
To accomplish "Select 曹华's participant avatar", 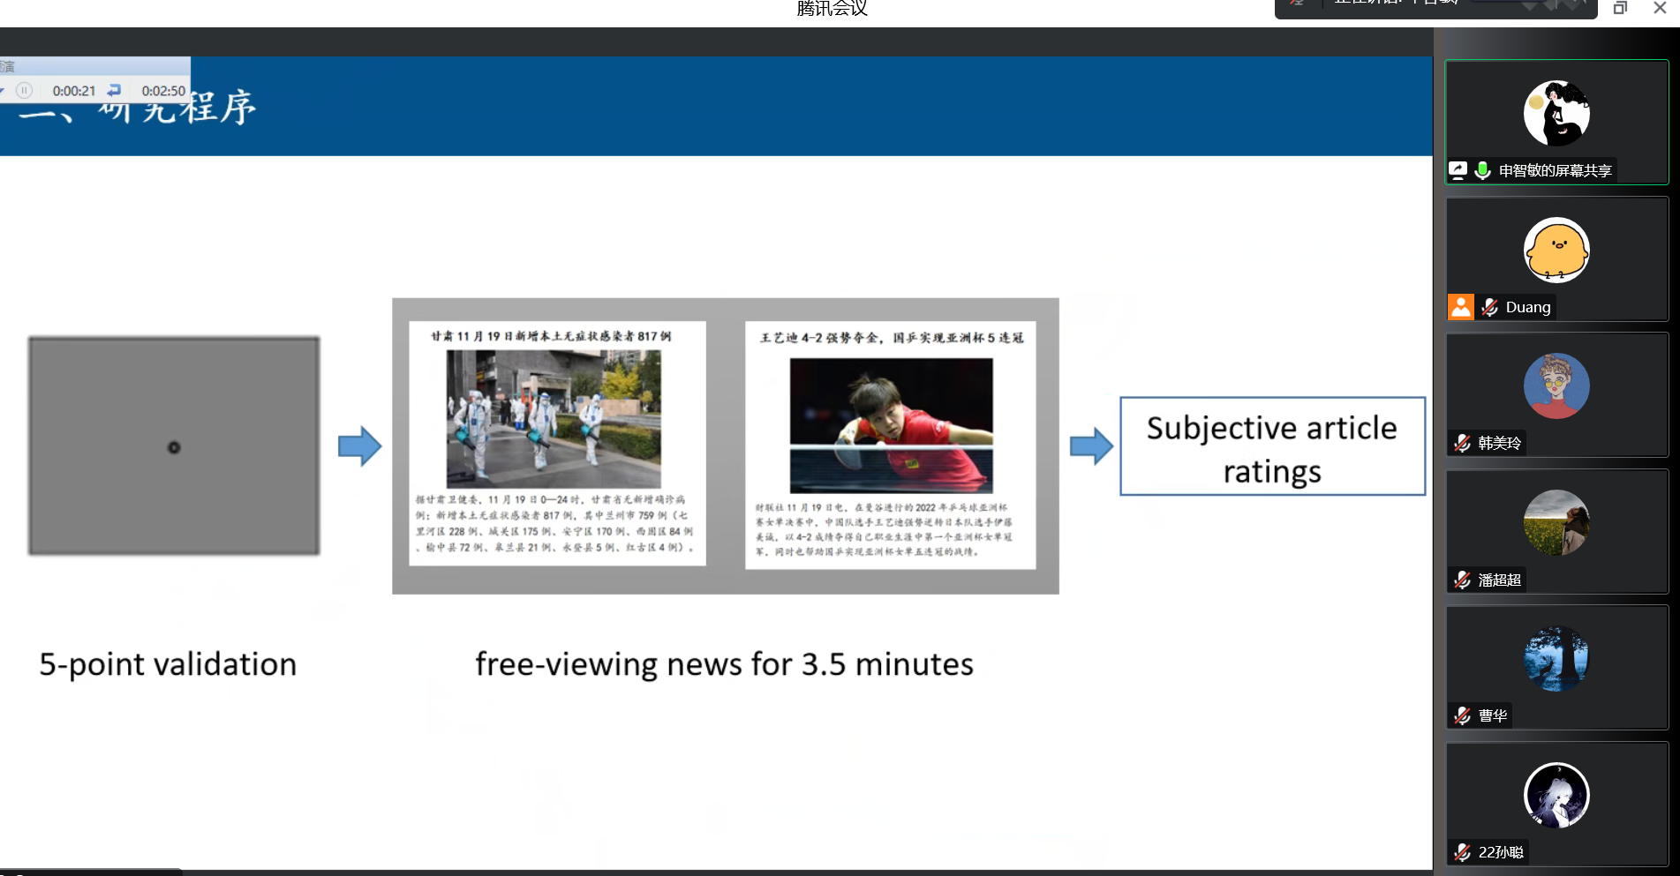I will click(x=1556, y=659).
